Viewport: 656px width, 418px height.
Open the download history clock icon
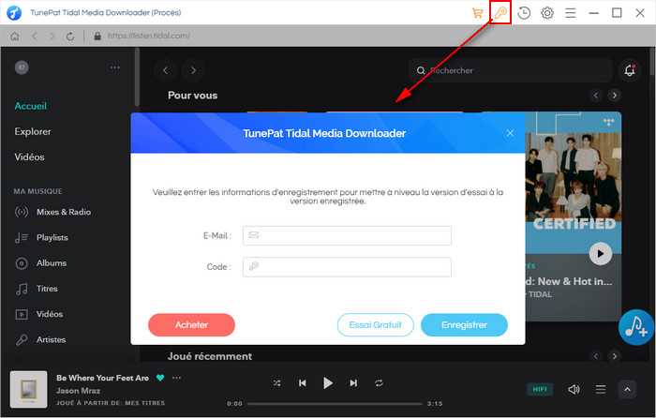(525, 13)
